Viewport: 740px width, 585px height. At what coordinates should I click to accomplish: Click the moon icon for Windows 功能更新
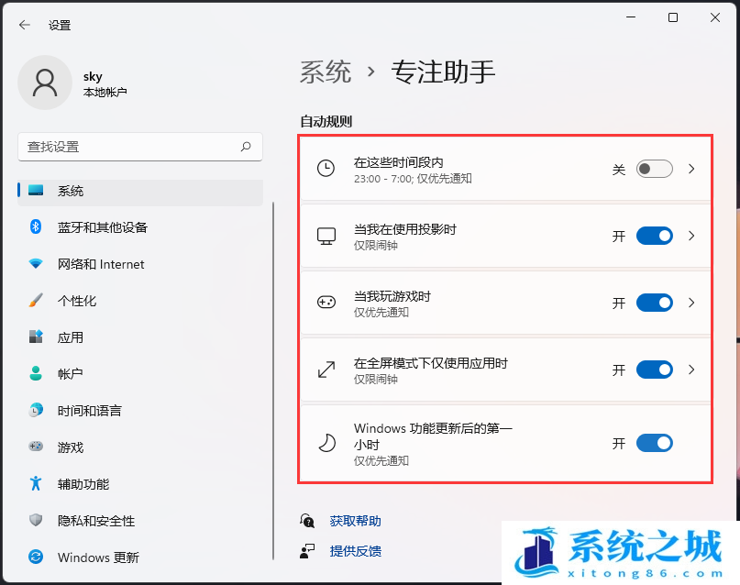point(326,443)
